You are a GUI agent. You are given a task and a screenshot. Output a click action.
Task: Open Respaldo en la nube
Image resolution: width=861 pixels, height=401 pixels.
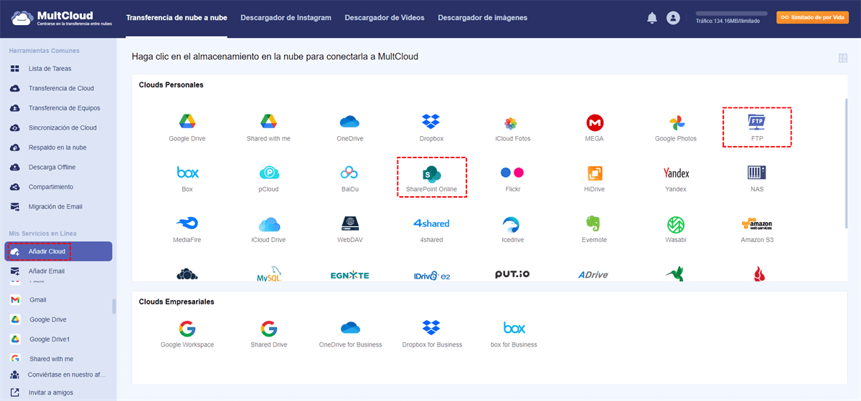click(x=58, y=148)
